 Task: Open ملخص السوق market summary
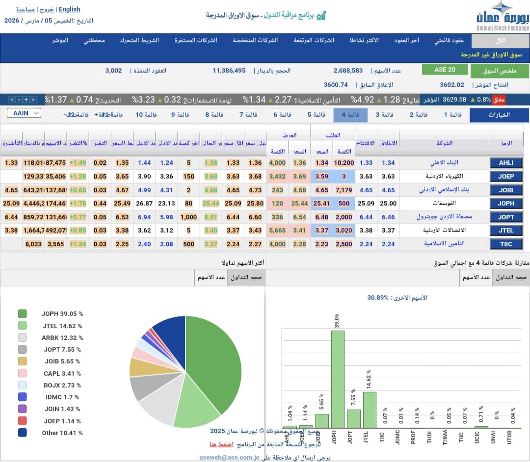(501, 70)
